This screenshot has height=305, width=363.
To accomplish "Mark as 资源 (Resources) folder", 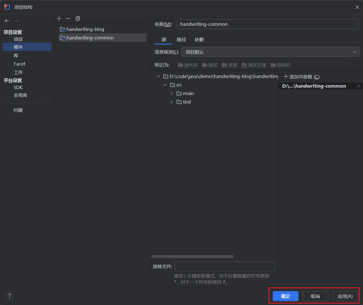I will 230,65.
